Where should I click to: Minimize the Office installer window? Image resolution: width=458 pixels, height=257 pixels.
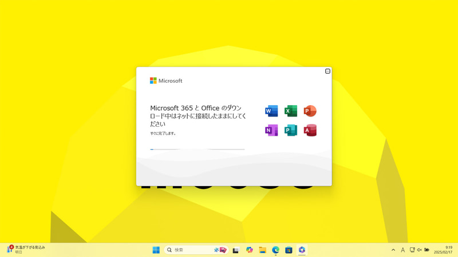(327, 71)
